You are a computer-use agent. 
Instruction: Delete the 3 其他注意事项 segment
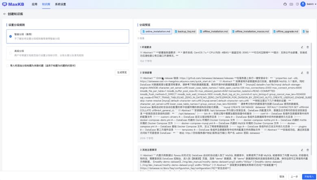pyautogui.click(x=308, y=150)
